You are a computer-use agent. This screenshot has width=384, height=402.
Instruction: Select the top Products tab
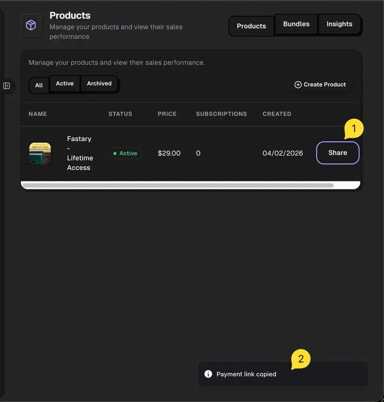coord(251,26)
